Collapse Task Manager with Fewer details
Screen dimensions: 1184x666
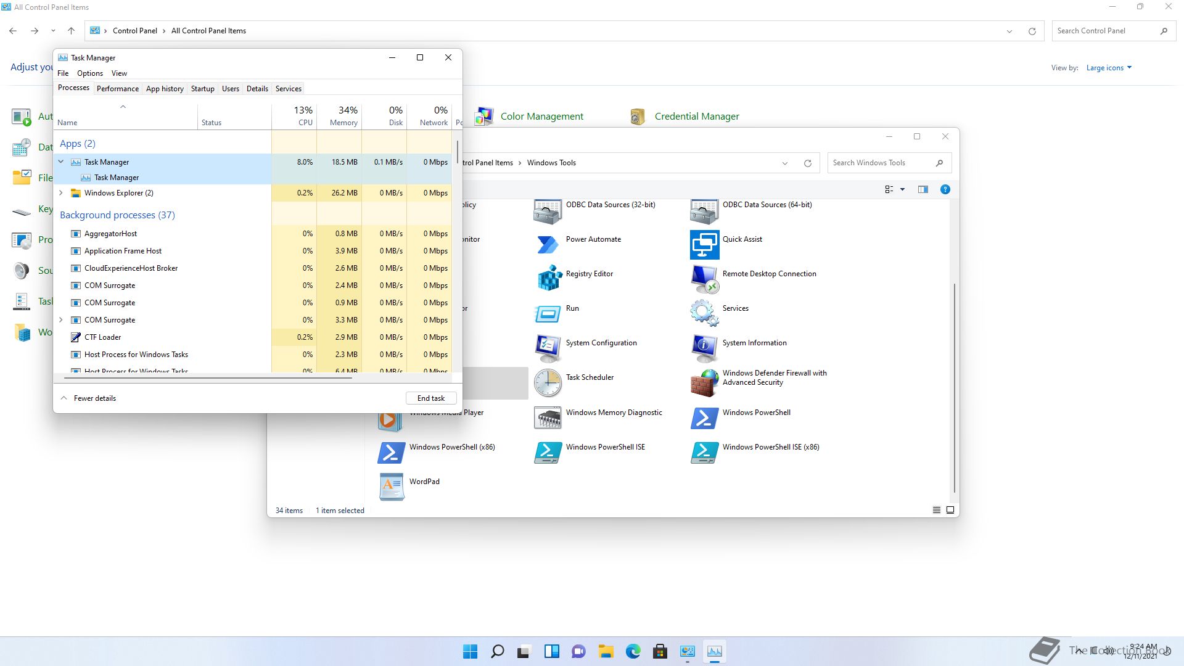coord(88,398)
